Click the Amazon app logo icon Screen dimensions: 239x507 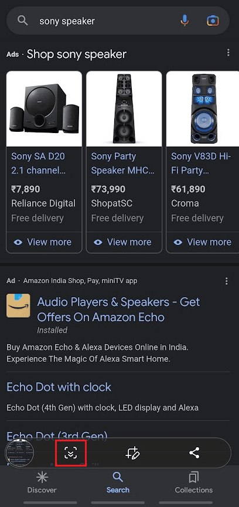tap(18, 305)
